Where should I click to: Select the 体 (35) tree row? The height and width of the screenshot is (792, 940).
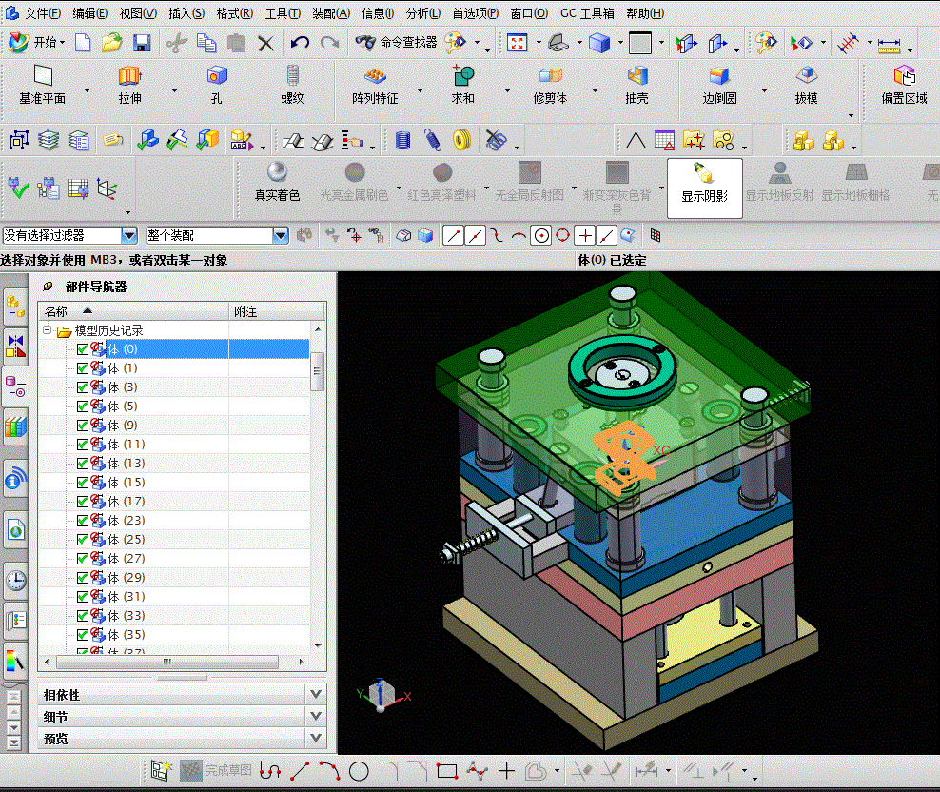(x=174, y=635)
